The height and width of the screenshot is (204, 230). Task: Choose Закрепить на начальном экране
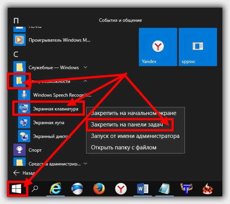click(133, 113)
